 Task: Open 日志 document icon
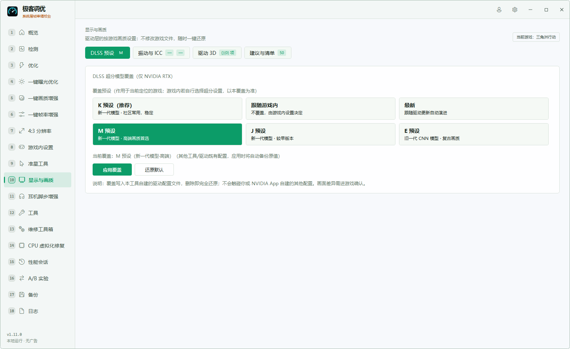(x=22, y=311)
